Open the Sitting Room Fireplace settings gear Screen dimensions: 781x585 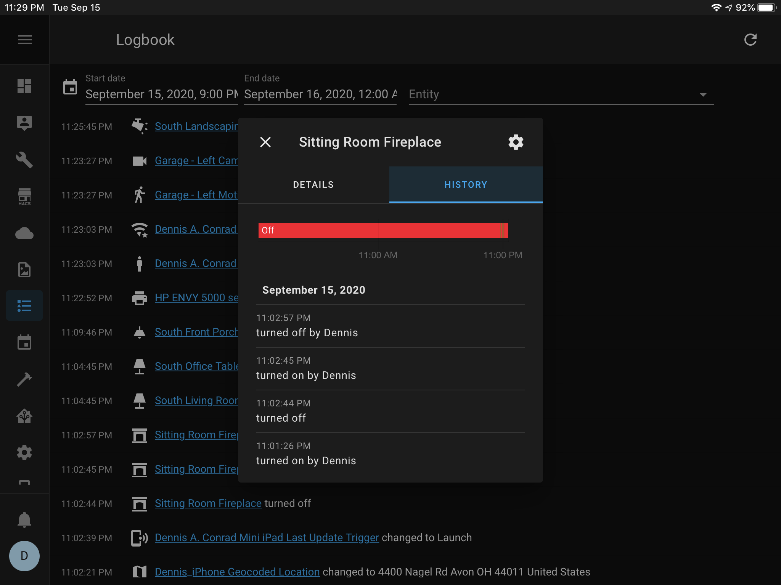(516, 142)
